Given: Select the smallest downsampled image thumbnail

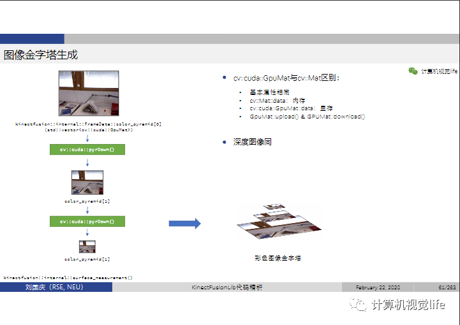Looking at the screenshot, I should pyautogui.click(x=87, y=247).
